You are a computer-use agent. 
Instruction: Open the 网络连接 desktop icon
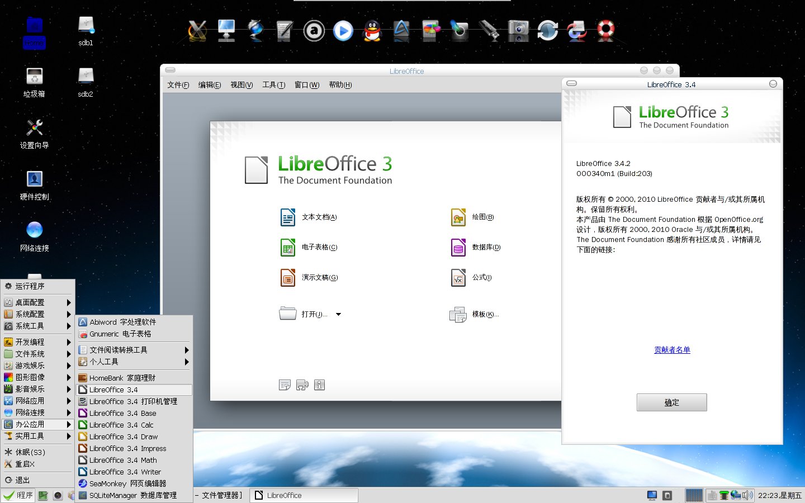(x=34, y=236)
